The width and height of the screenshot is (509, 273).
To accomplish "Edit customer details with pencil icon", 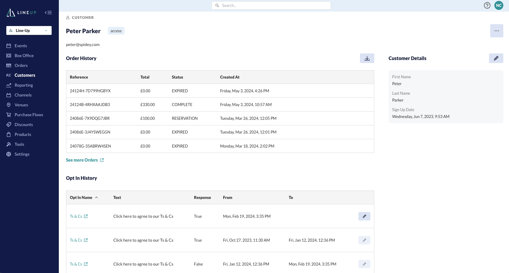I will point(496,58).
